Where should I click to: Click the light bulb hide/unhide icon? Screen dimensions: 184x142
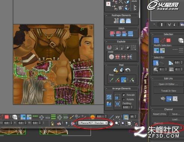(x=66, y=123)
